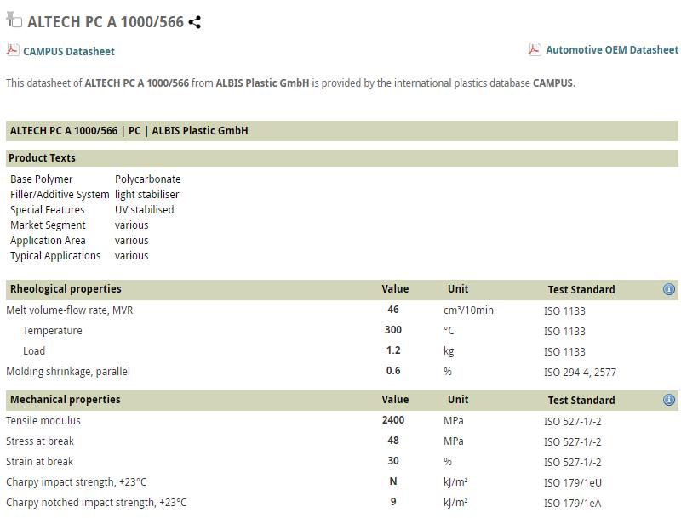Click the Molding shrinkage, parallel label
Screen dimensions: 681x518
click(x=68, y=372)
